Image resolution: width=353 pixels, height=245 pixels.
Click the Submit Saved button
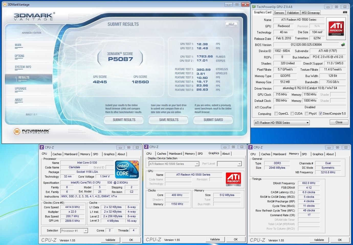213,120
